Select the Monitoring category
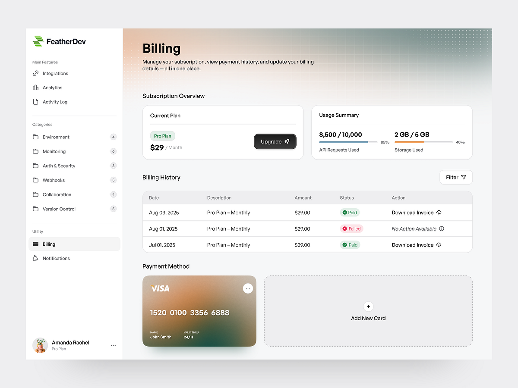Screen dimensions: 518x388 click(54, 151)
